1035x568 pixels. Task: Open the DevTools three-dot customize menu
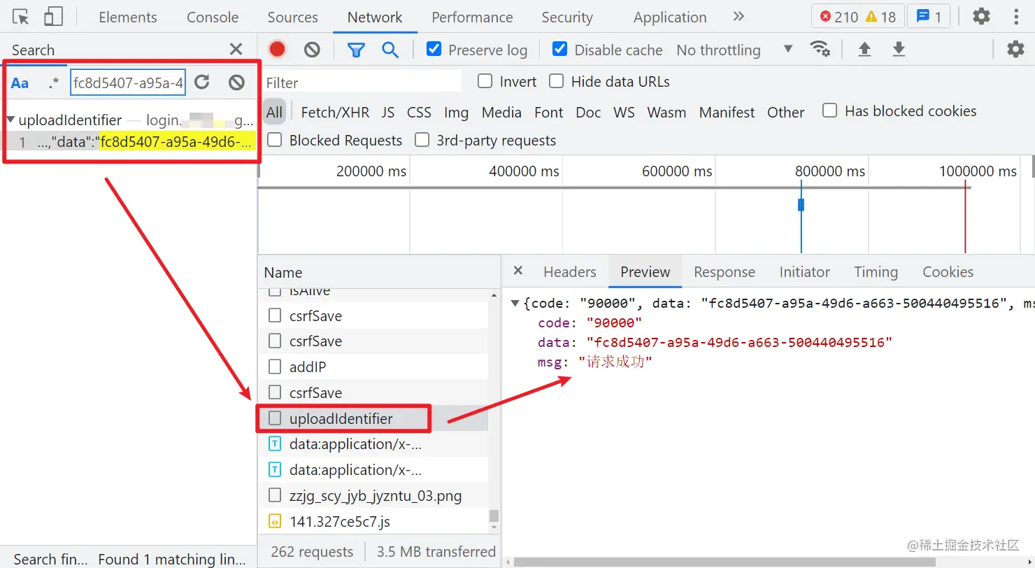tap(1016, 16)
